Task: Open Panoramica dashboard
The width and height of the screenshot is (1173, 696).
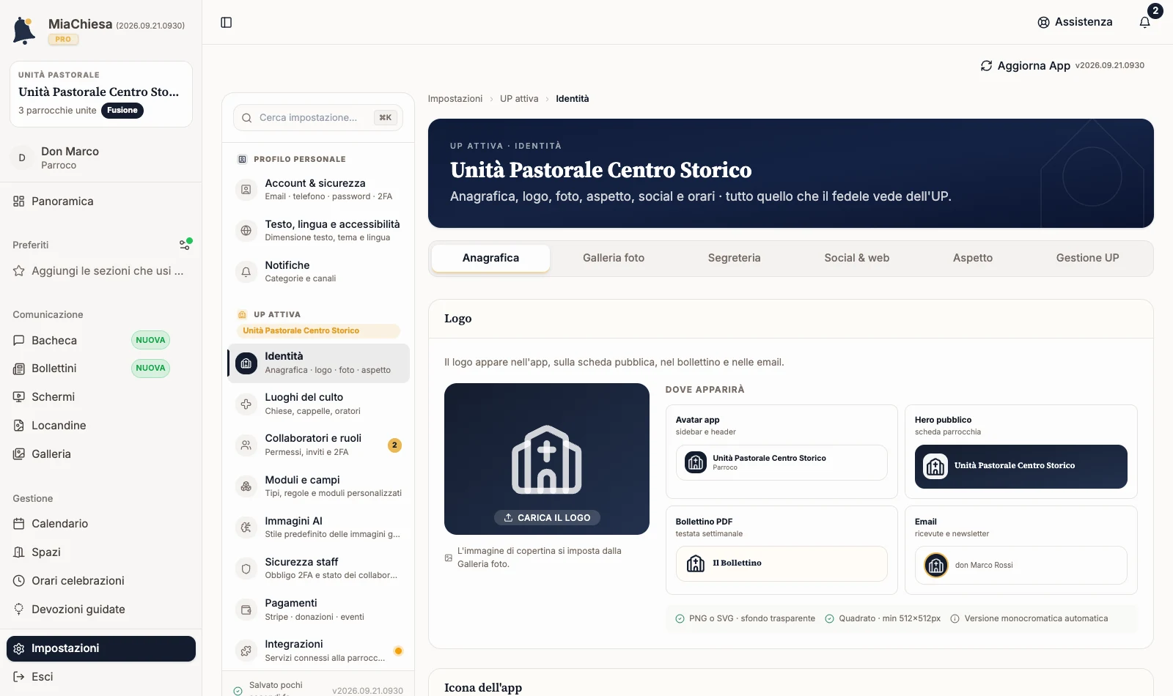Action: click(x=101, y=201)
